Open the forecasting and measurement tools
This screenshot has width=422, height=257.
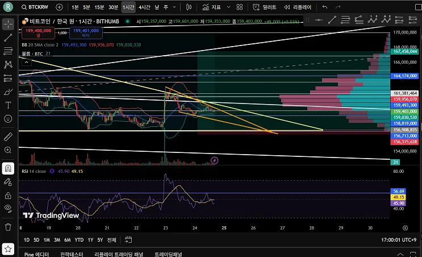click(8, 78)
